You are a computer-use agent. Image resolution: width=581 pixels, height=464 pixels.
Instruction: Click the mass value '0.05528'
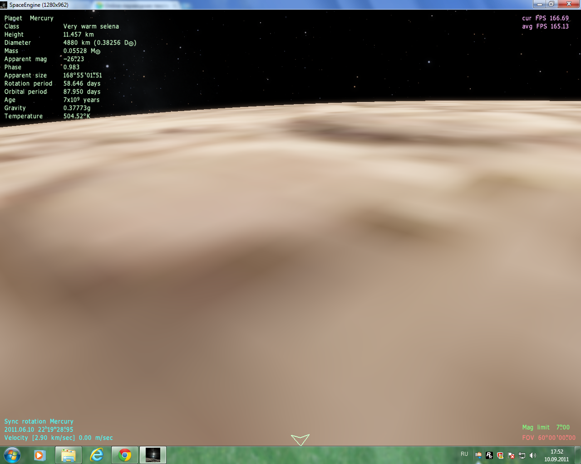(75, 51)
